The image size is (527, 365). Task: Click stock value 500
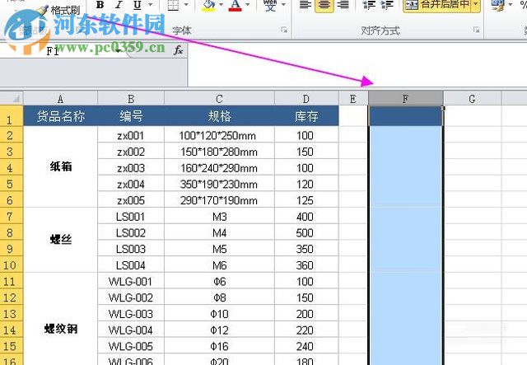(x=306, y=233)
